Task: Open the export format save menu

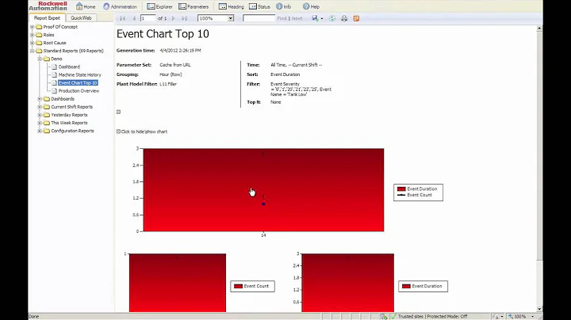Action: point(317,18)
